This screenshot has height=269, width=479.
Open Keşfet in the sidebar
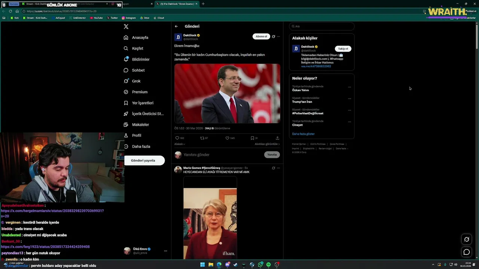click(x=134, y=48)
